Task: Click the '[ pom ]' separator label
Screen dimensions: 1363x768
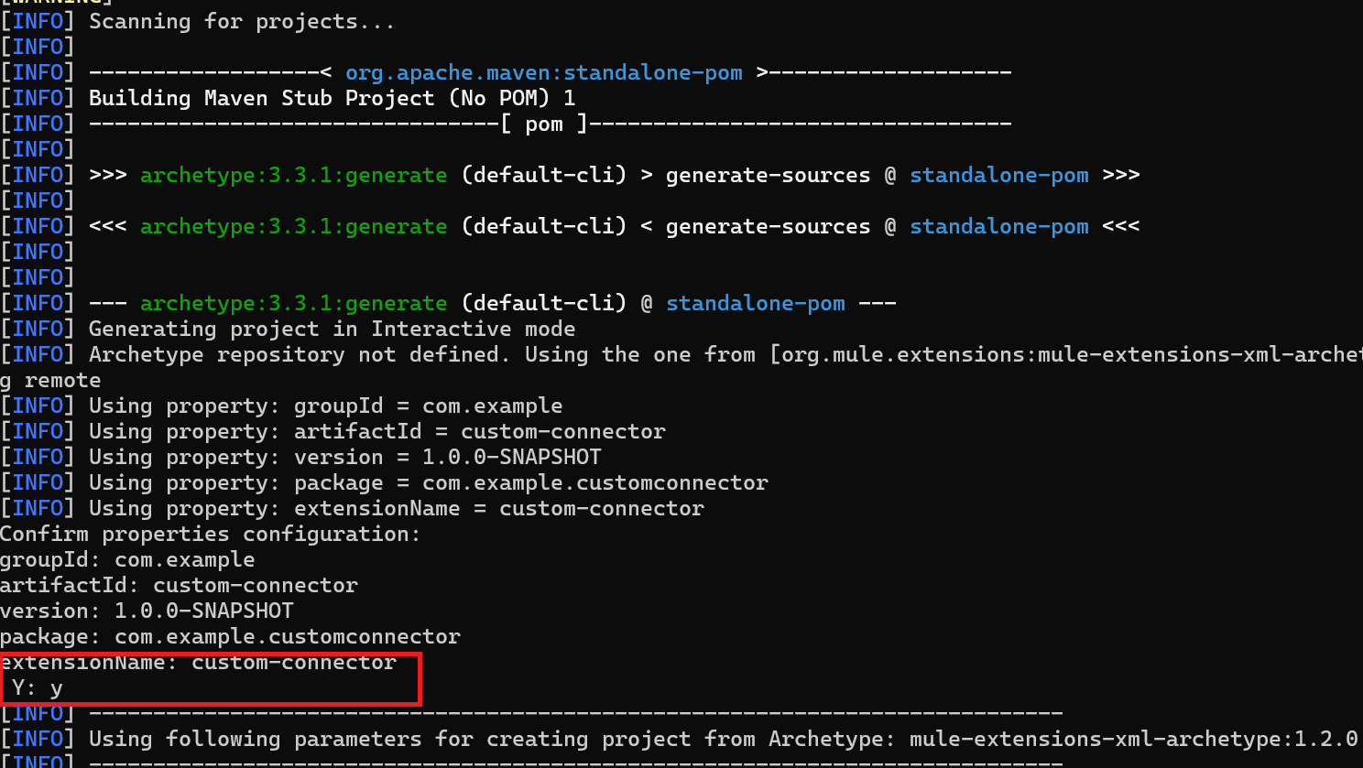Action: 544,124
